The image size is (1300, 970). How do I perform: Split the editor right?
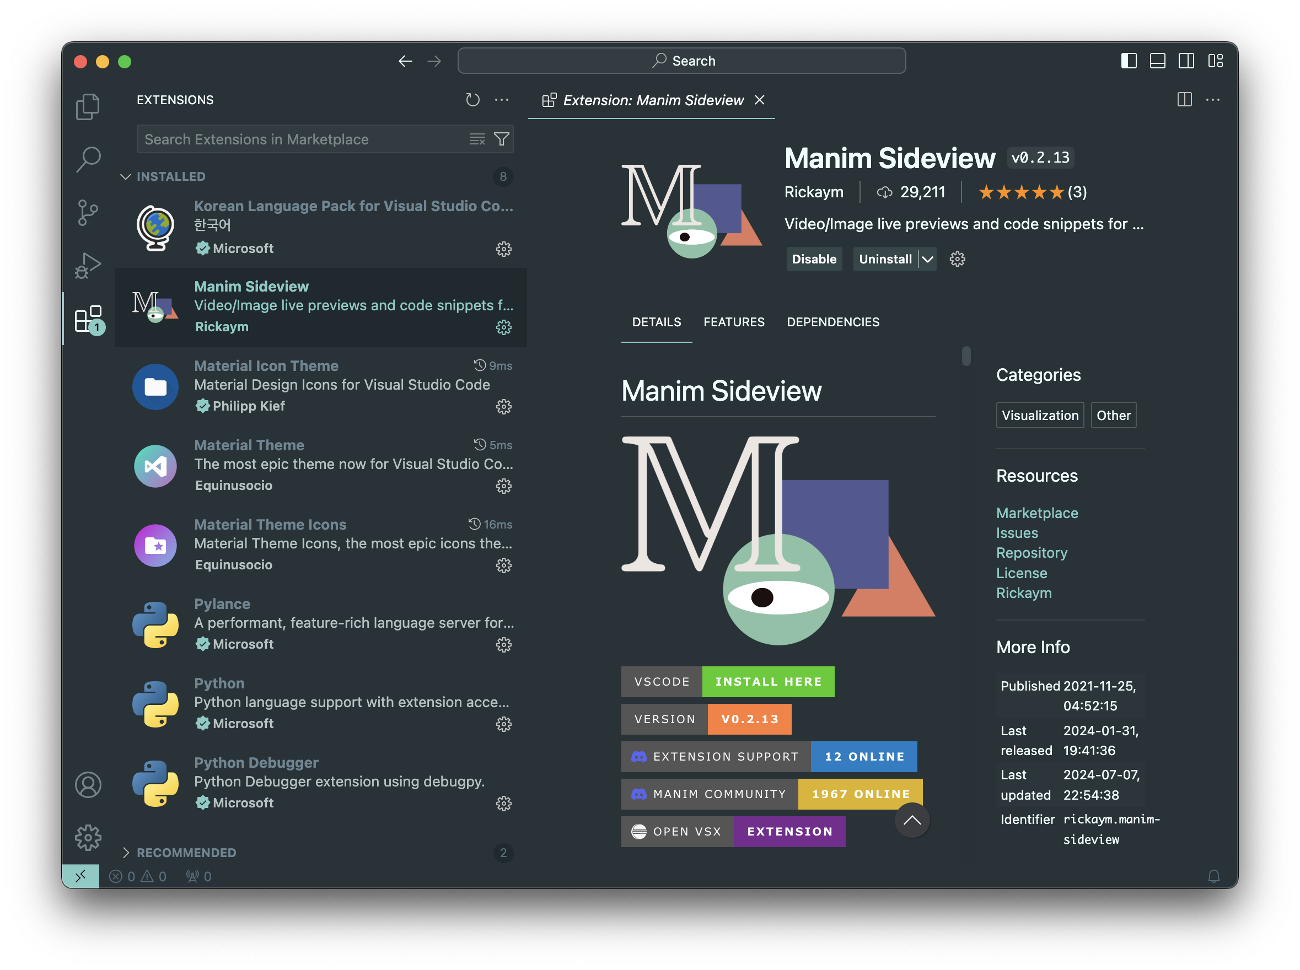[x=1184, y=100]
